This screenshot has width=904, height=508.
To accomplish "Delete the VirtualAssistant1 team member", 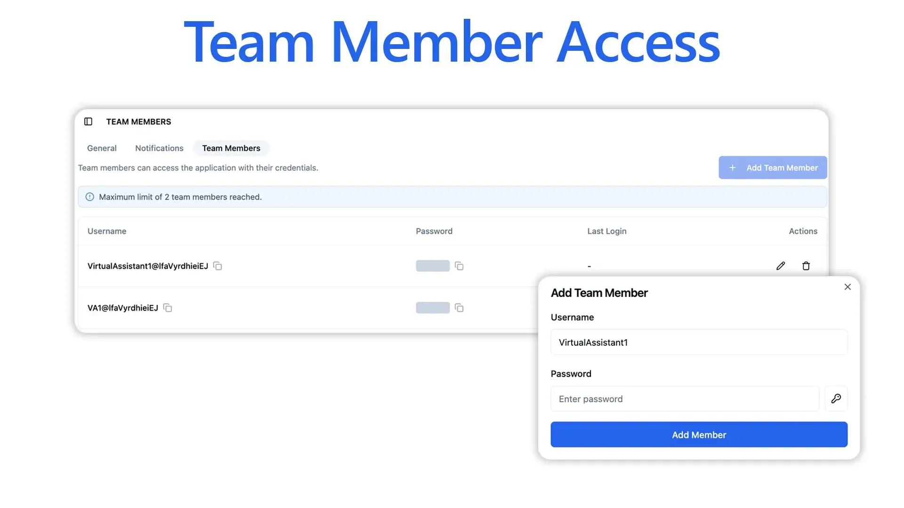I will 806,266.
